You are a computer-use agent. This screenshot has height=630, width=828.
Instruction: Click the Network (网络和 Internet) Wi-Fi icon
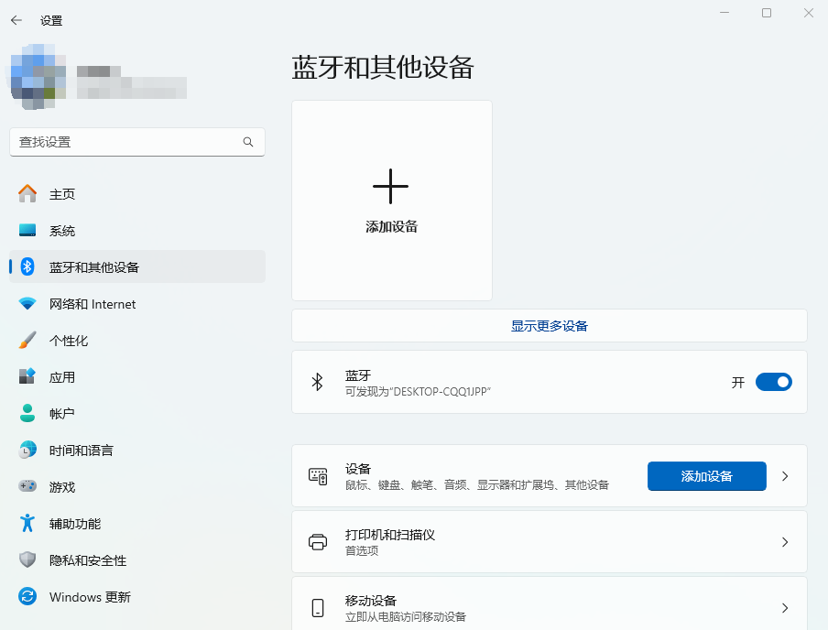click(27, 304)
